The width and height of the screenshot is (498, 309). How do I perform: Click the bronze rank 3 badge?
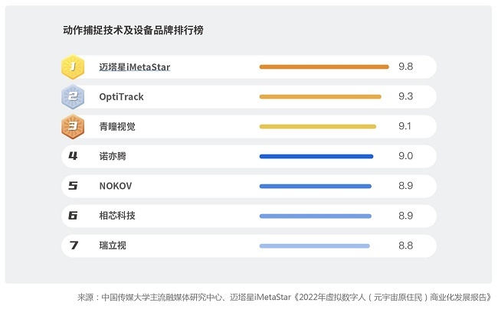click(x=73, y=126)
